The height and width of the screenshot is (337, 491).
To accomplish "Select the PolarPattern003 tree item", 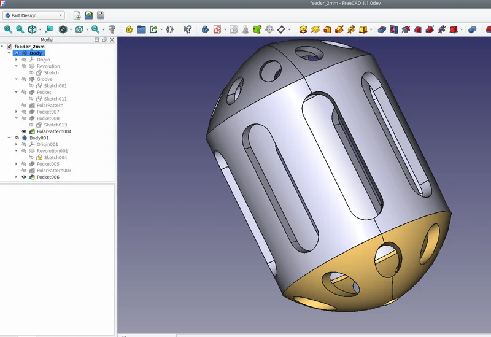I will (x=54, y=171).
